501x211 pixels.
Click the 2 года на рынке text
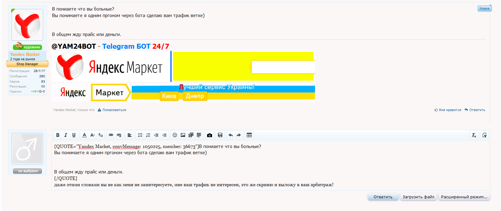(x=23, y=59)
